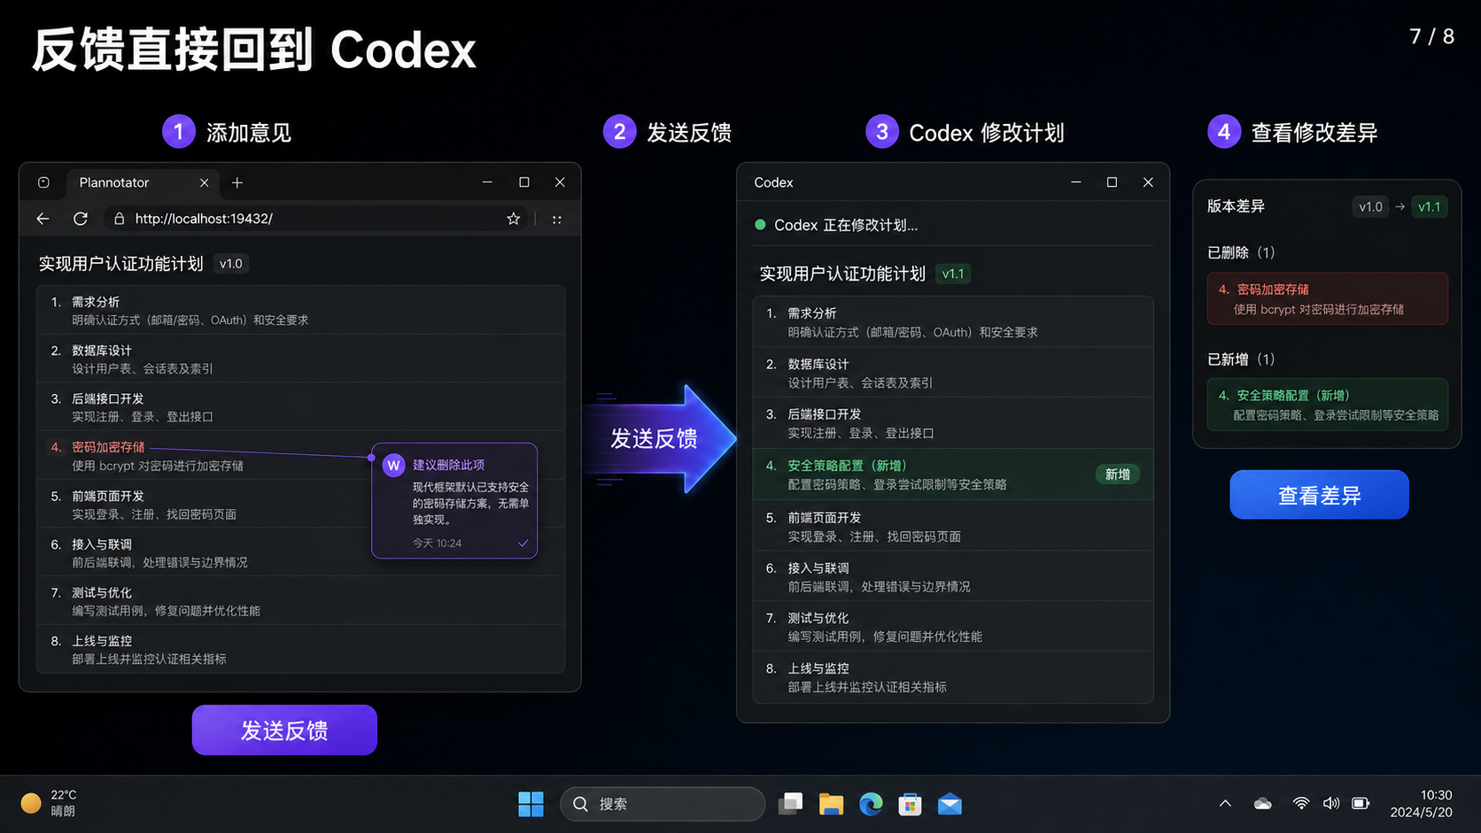Select step 前端页面开发 in Plannotator
The image size is (1481, 833).
(205, 505)
